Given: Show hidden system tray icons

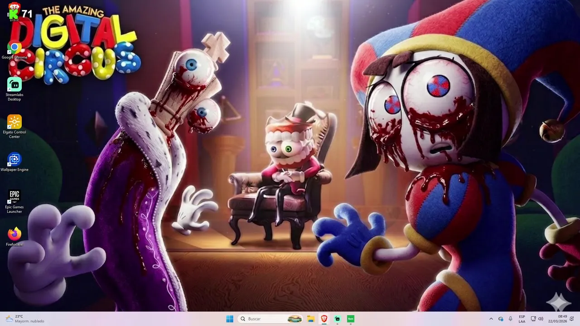Looking at the screenshot, I should (491, 319).
